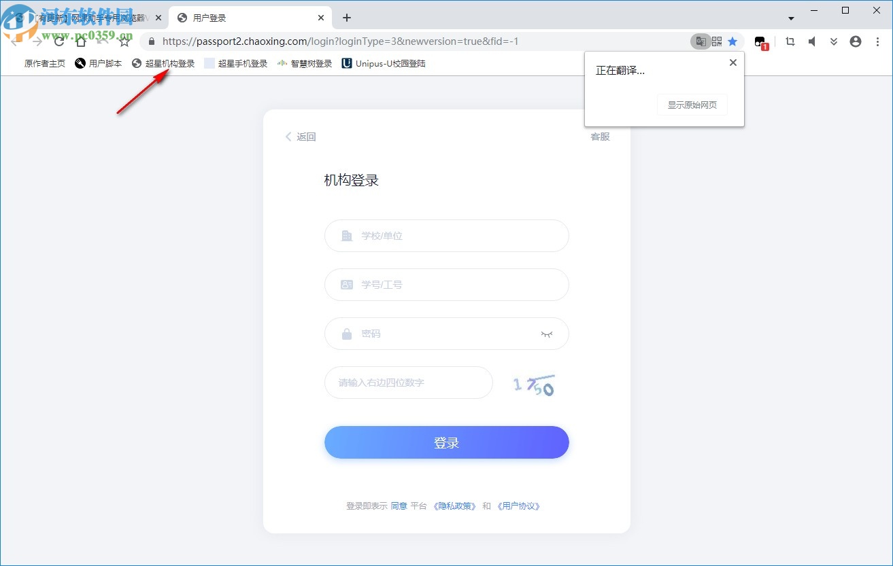
Task: Open the 《隐私政策》 privacy policy link
Action: pos(454,506)
